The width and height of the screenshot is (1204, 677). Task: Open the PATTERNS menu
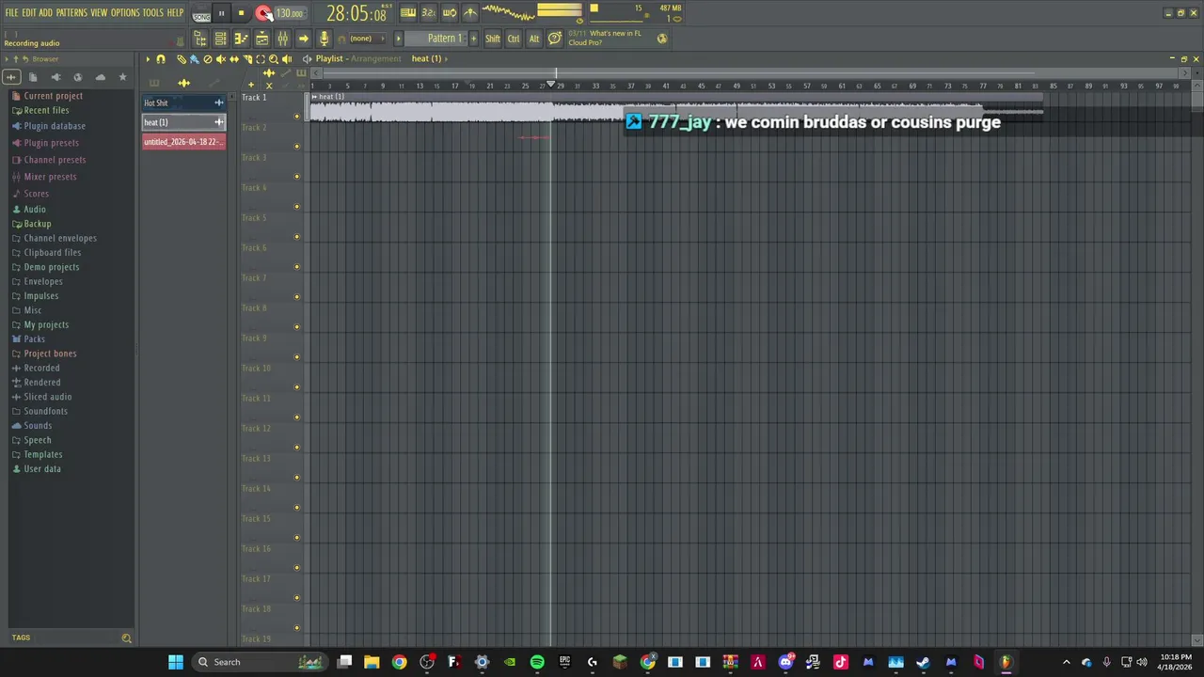click(x=71, y=12)
